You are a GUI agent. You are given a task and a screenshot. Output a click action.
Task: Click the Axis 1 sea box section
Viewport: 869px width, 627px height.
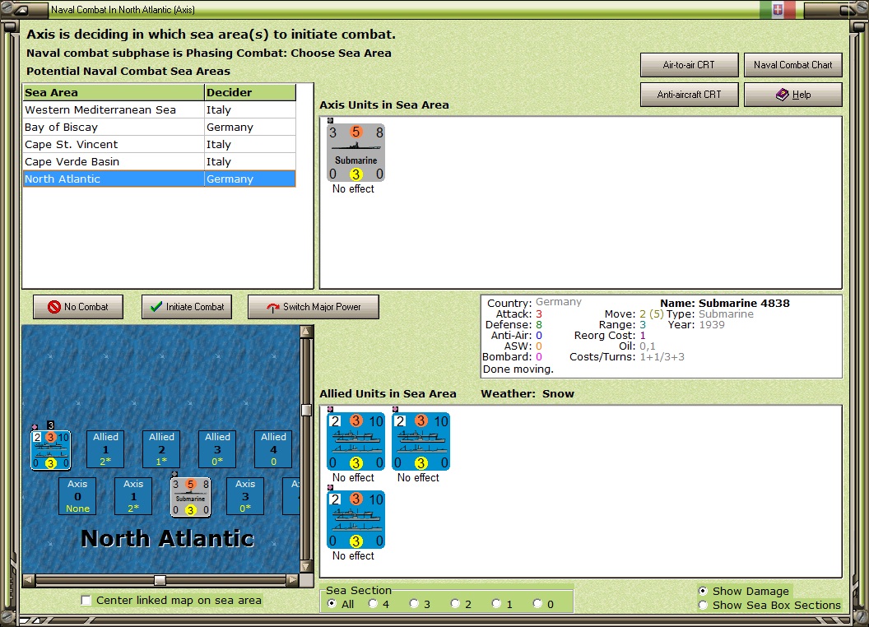(133, 496)
